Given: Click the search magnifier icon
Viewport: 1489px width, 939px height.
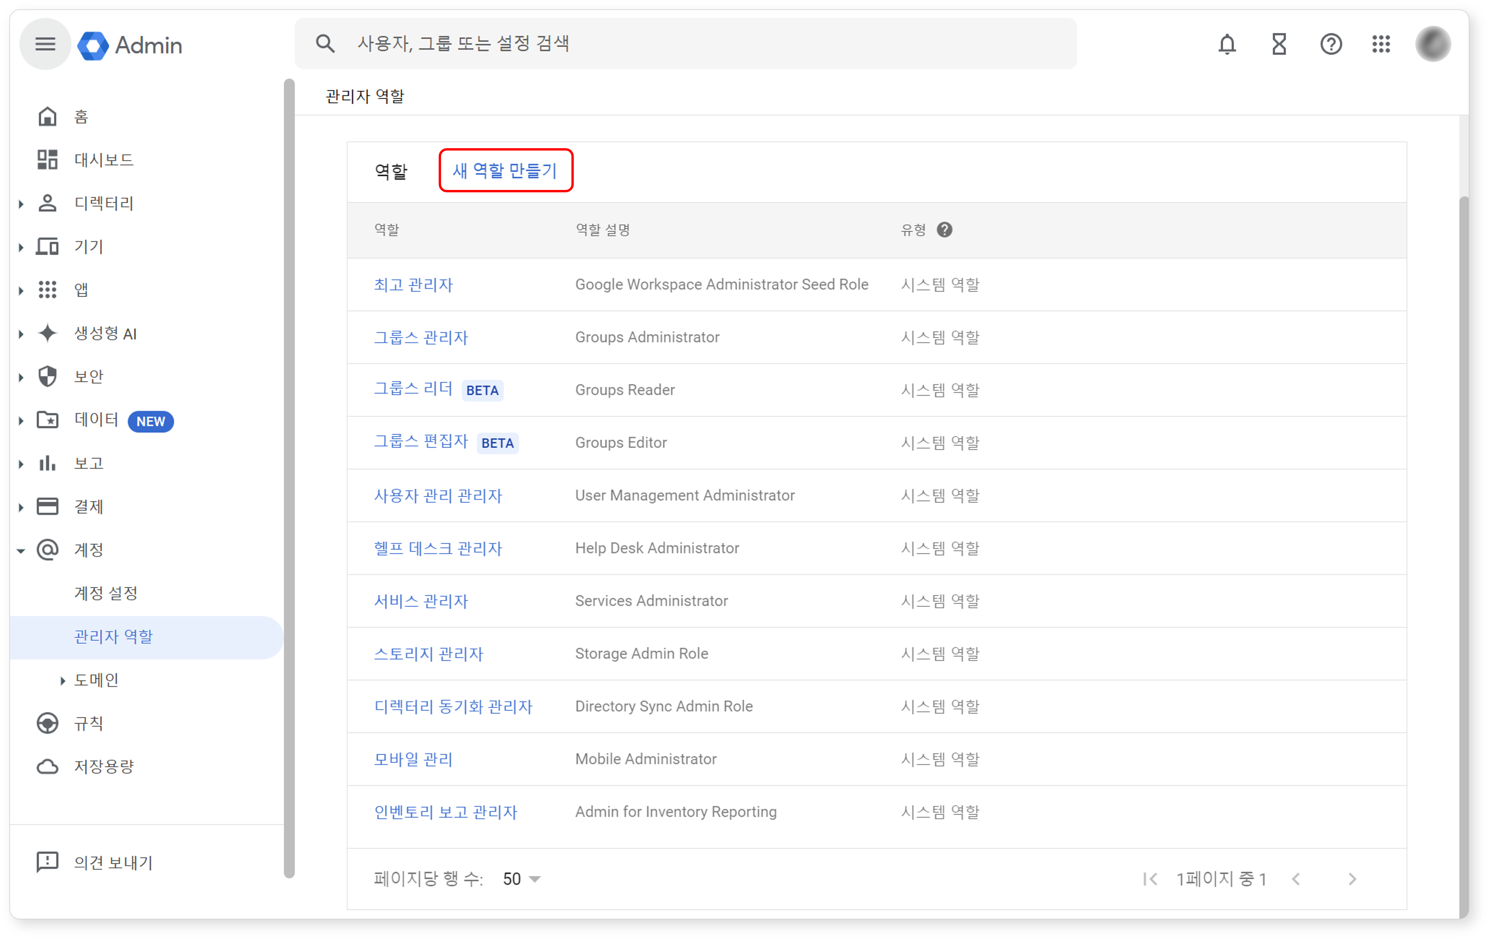Looking at the screenshot, I should click(x=325, y=44).
